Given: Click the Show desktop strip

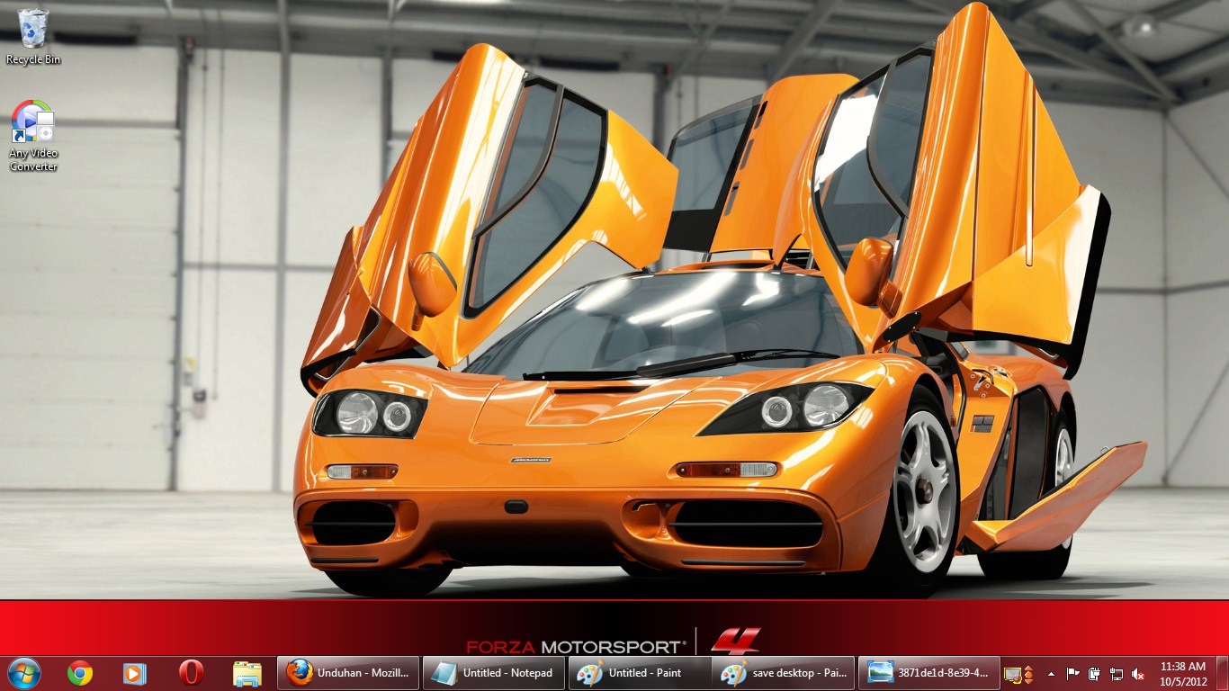Looking at the screenshot, I should [x=1222, y=673].
